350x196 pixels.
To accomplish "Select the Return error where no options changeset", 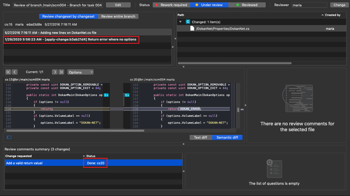I will [x=71, y=39].
